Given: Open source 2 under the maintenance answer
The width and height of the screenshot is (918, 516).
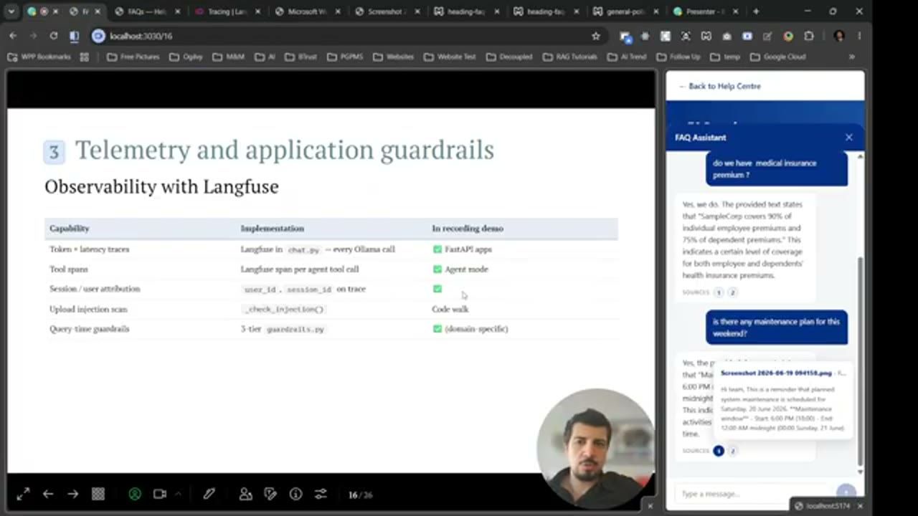Looking at the screenshot, I should click(x=732, y=451).
